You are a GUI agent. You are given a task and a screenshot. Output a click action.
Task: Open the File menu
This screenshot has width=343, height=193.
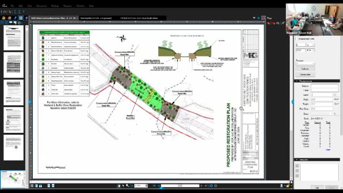(x=12, y=6)
